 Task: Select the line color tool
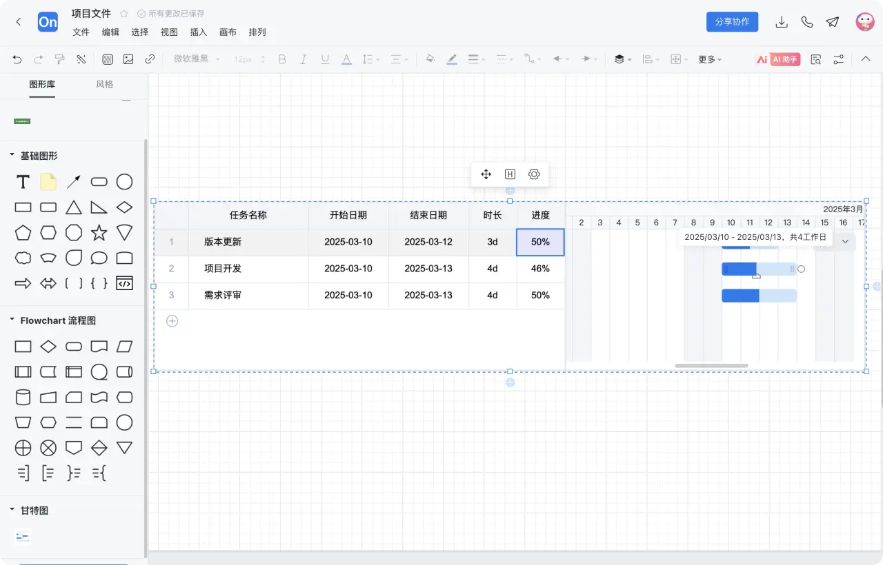tap(452, 59)
